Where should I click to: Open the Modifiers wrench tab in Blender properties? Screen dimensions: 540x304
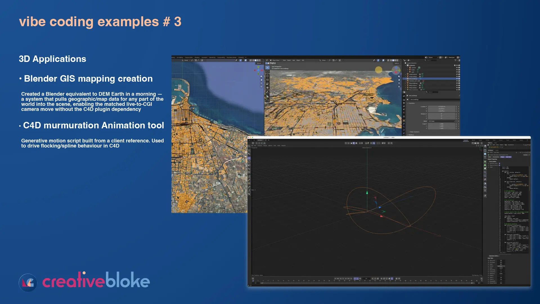[404, 124]
